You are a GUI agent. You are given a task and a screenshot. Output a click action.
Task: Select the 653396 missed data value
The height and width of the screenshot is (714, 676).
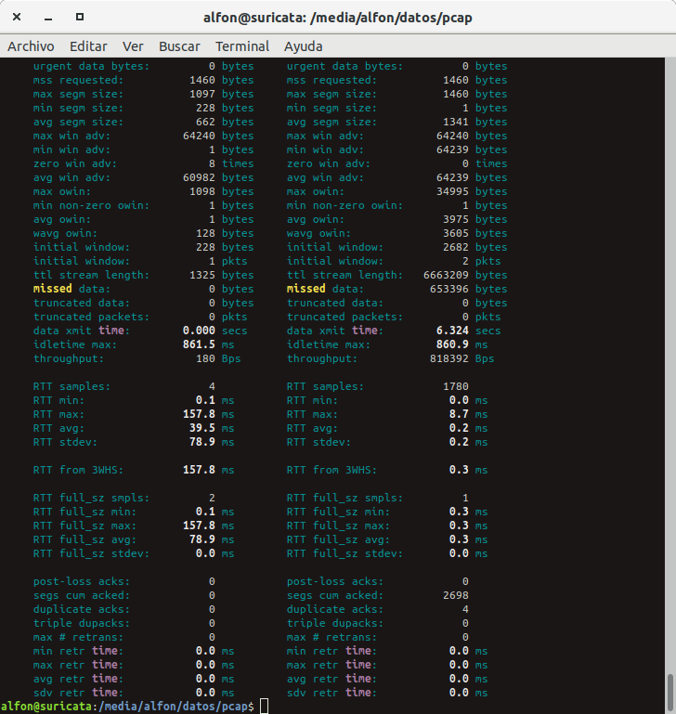(449, 289)
